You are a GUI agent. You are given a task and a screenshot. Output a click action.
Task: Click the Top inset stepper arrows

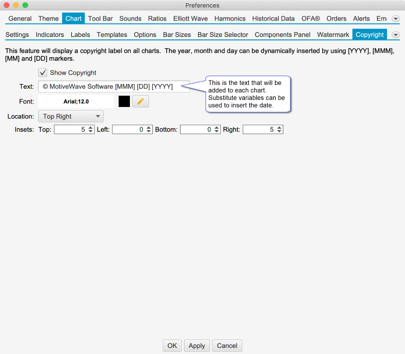90,130
